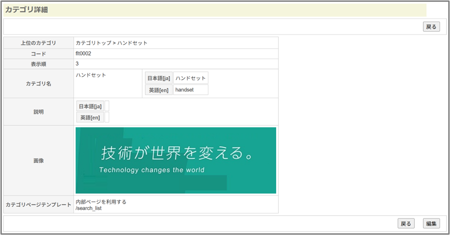Click the code value flt0002
Image resolution: width=450 pixels, height=235 pixels.
point(84,53)
